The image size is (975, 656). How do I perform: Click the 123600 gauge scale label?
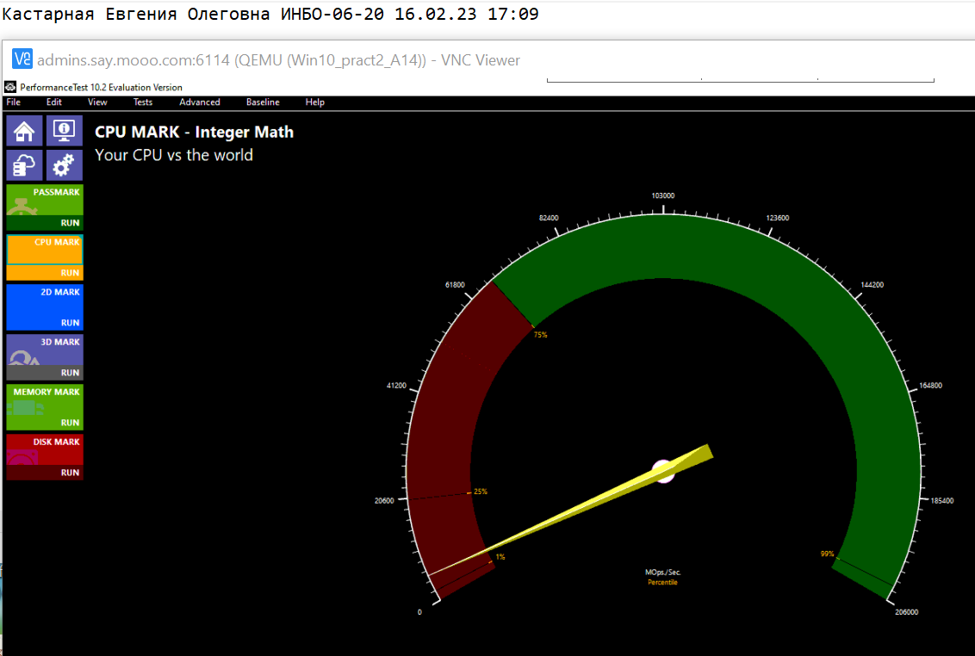point(777,218)
